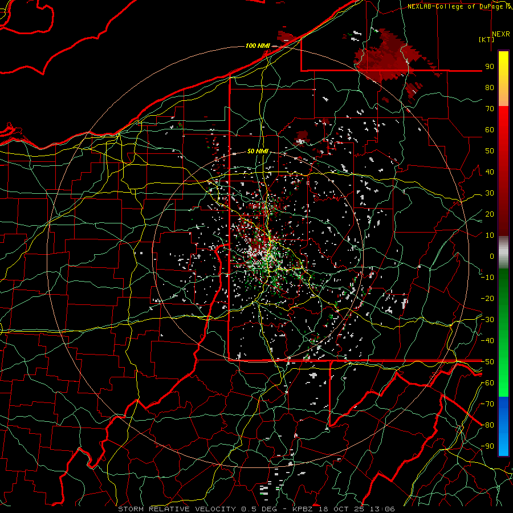Select the 0 value on the velocity scale
Image resolution: width=513 pixels, height=513 pixels.
pyautogui.click(x=492, y=256)
